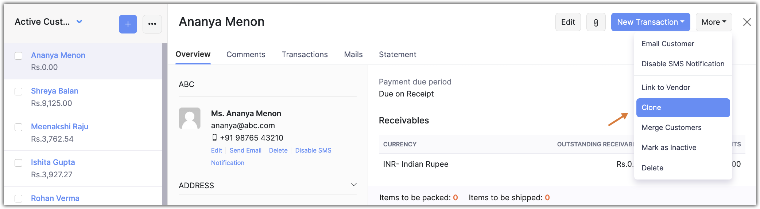Toggle the More dropdown button
Screen dimensions: 760x209
point(714,22)
